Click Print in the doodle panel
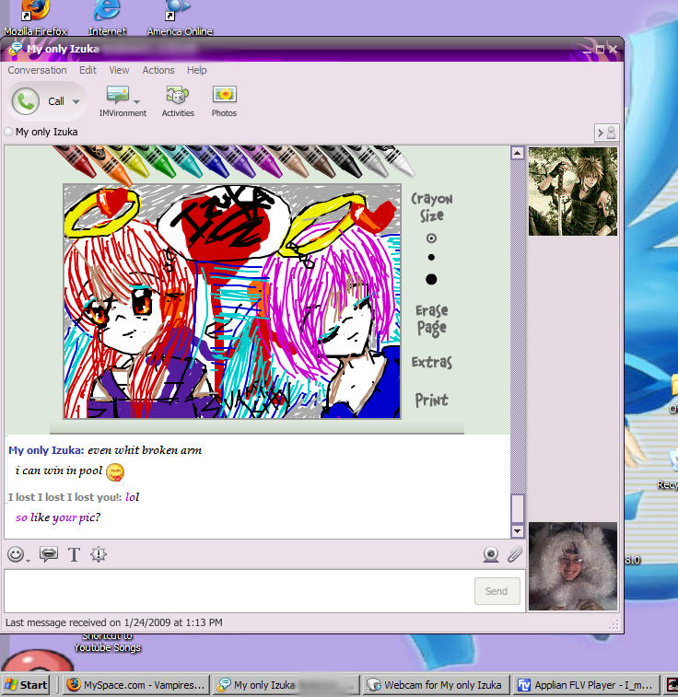678x697 pixels. (432, 401)
